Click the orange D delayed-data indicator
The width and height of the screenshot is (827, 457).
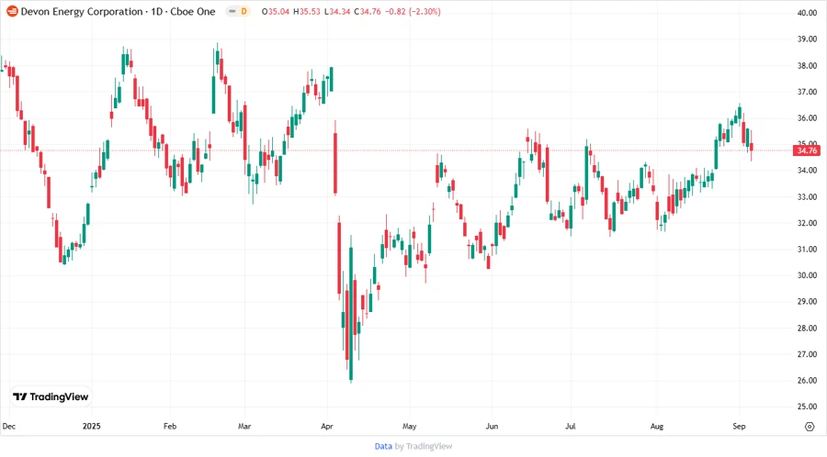[244, 11]
